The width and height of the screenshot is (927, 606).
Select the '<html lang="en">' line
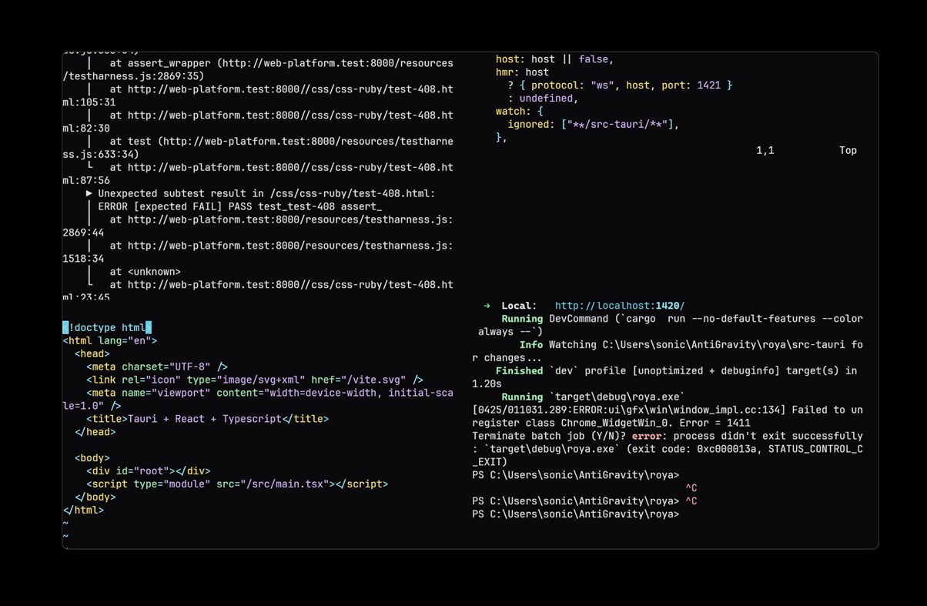click(x=110, y=340)
